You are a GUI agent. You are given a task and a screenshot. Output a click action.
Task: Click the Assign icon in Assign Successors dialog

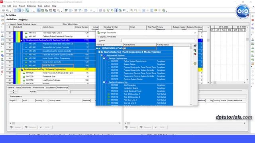195,46
